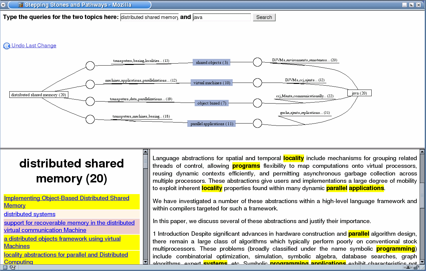
Task: Click left document list scrollbar up arrow
Action: [x=145, y=152]
